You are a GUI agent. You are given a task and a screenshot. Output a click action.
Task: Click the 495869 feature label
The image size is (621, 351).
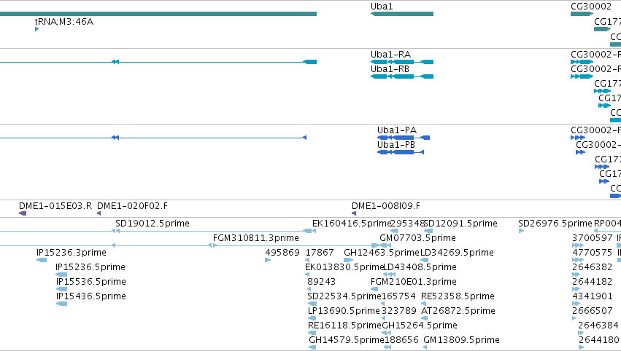(x=282, y=253)
